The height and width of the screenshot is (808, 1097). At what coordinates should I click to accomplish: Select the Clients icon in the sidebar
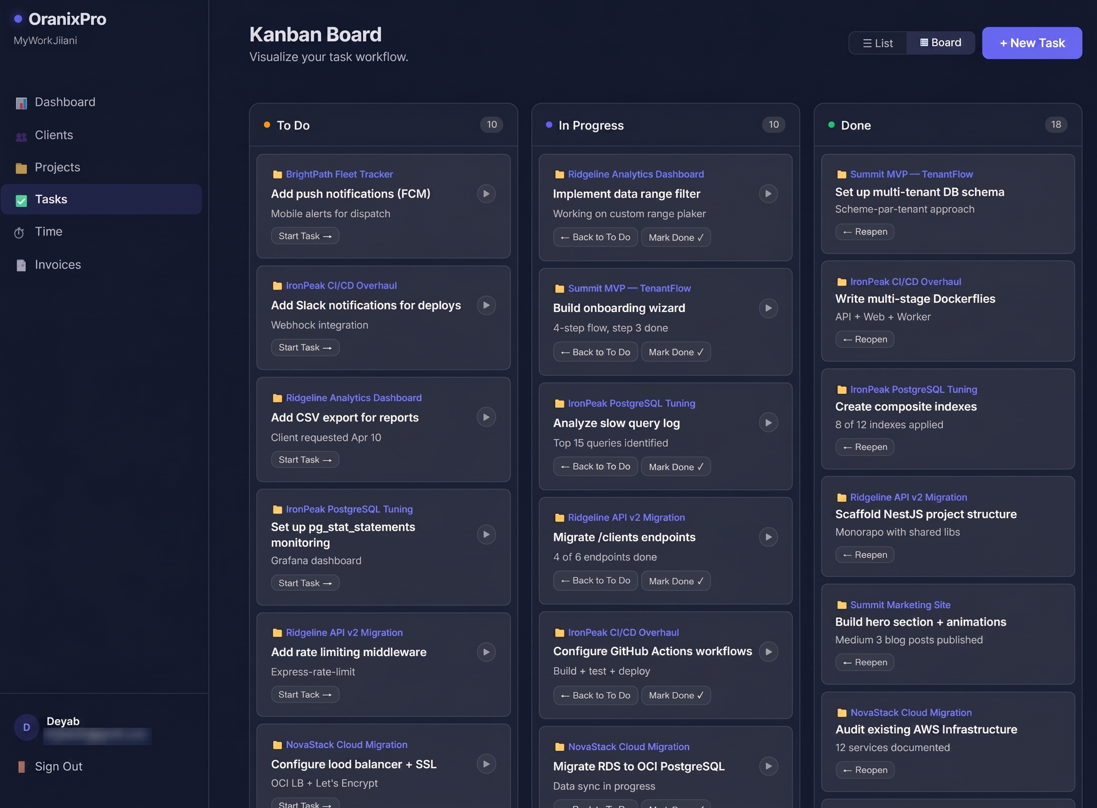point(21,135)
